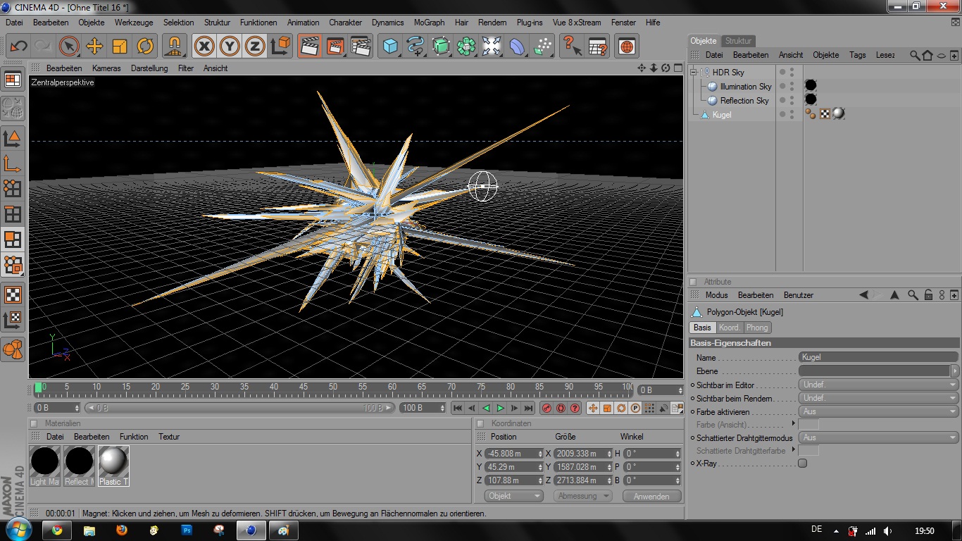
Task: Activate the Move tool in toolbar
Action: (94, 46)
